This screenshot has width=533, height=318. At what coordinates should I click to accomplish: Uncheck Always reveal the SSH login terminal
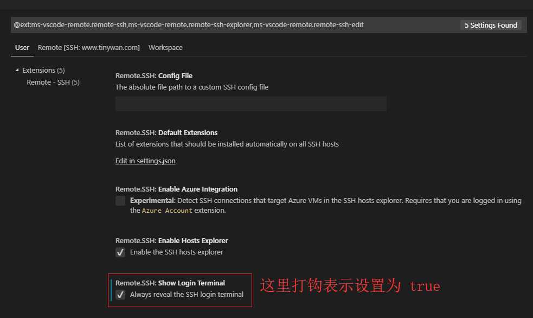tap(120, 295)
